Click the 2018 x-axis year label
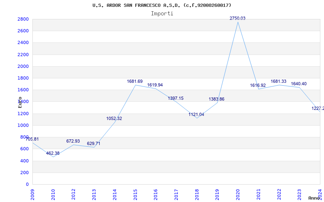The height and width of the screenshot is (202, 324). (197, 194)
